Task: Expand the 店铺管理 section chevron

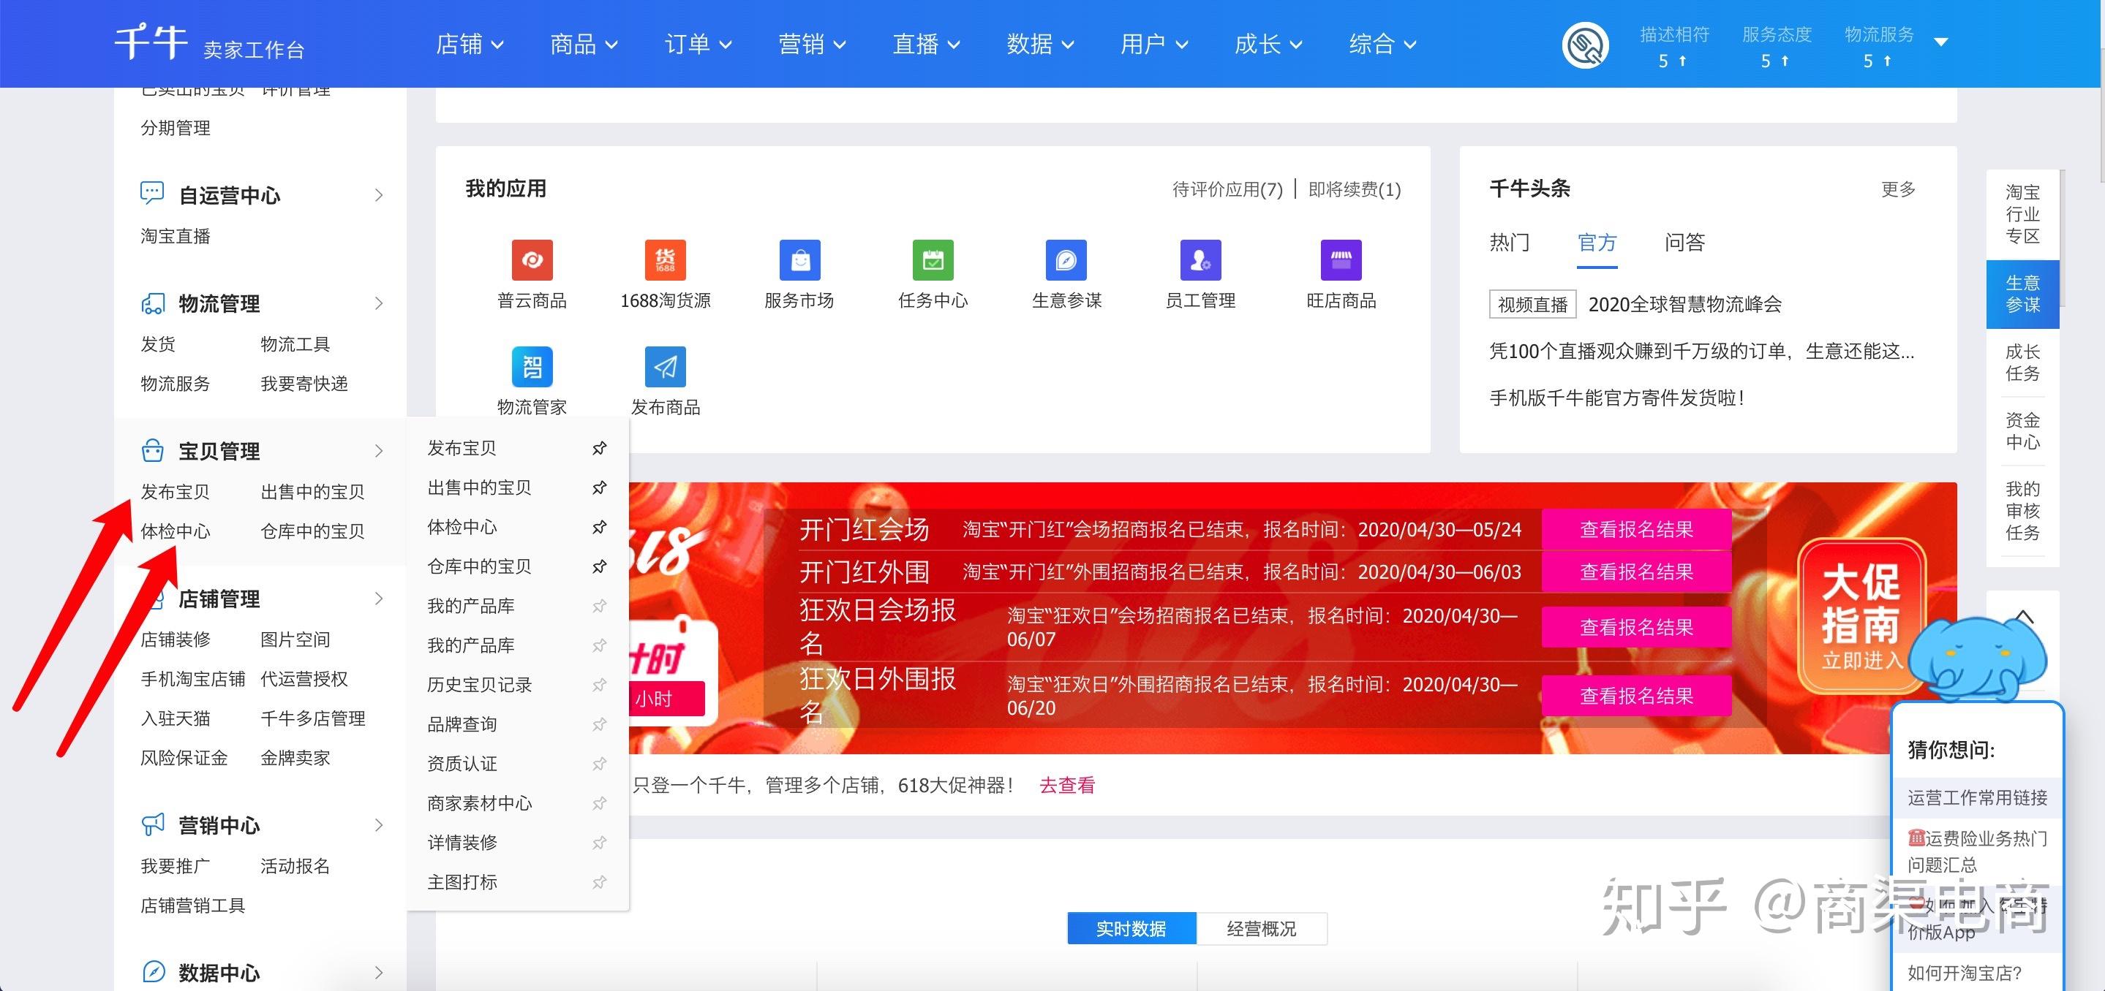Action: coord(378,599)
